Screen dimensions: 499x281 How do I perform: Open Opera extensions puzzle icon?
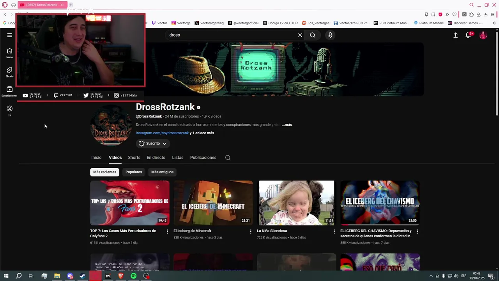[471, 14]
